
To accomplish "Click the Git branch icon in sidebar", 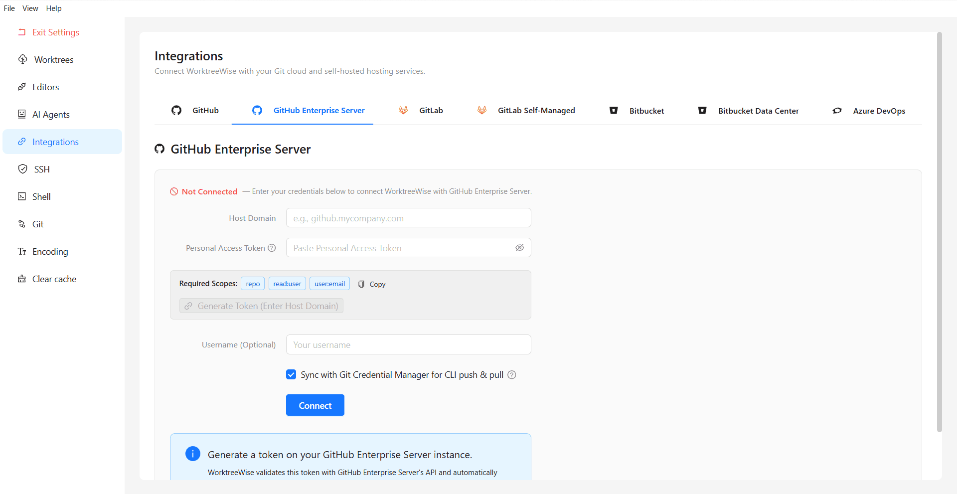I will click(x=22, y=224).
